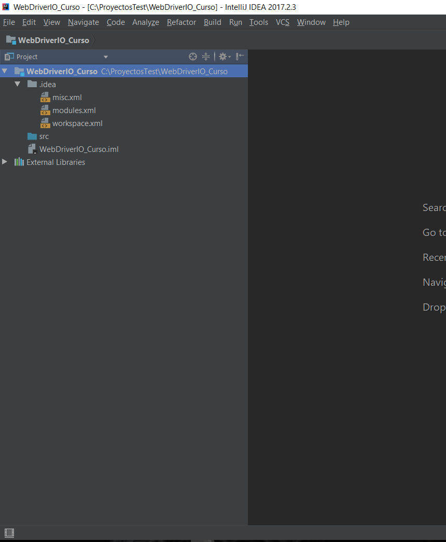Screen dimensions: 446x542
Task: Open the Analyze menu
Action: pos(146,22)
